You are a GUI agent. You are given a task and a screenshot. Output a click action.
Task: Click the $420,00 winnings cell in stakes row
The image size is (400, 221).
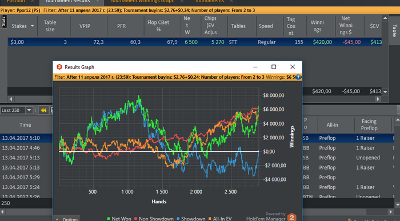point(322,42)
